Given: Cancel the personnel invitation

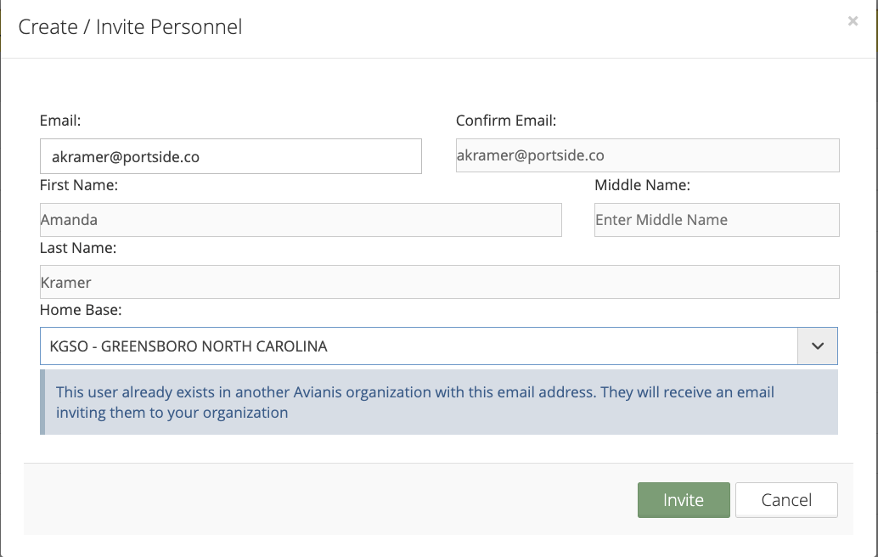Looking at the screenshot, I should pyautogui.click(x=786, y=500).
